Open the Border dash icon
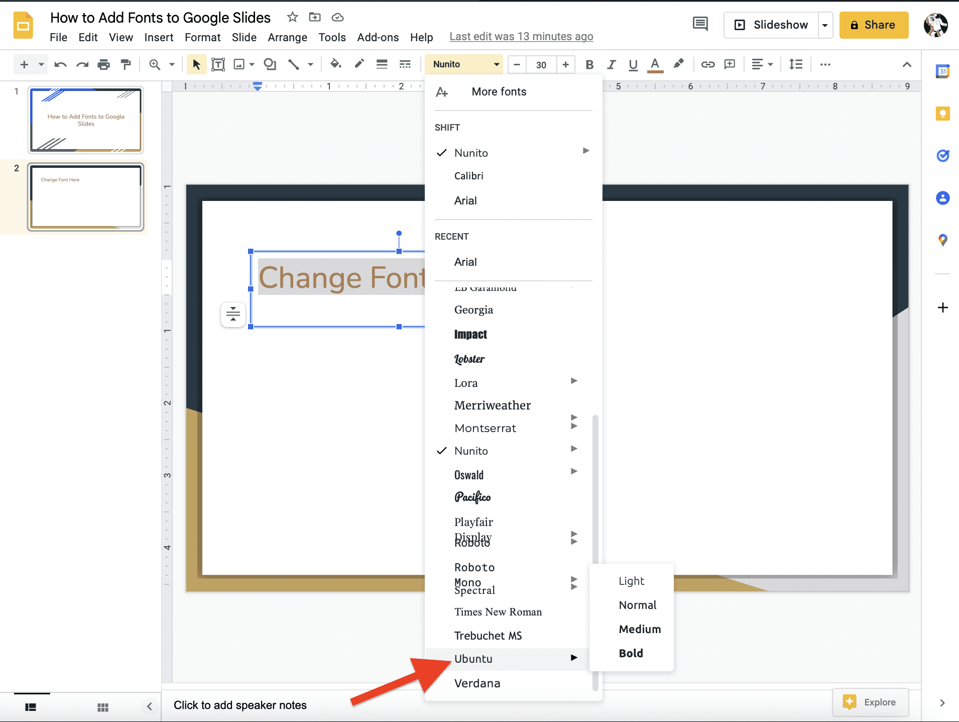This screenshot has width=959, height=722. 405,64
